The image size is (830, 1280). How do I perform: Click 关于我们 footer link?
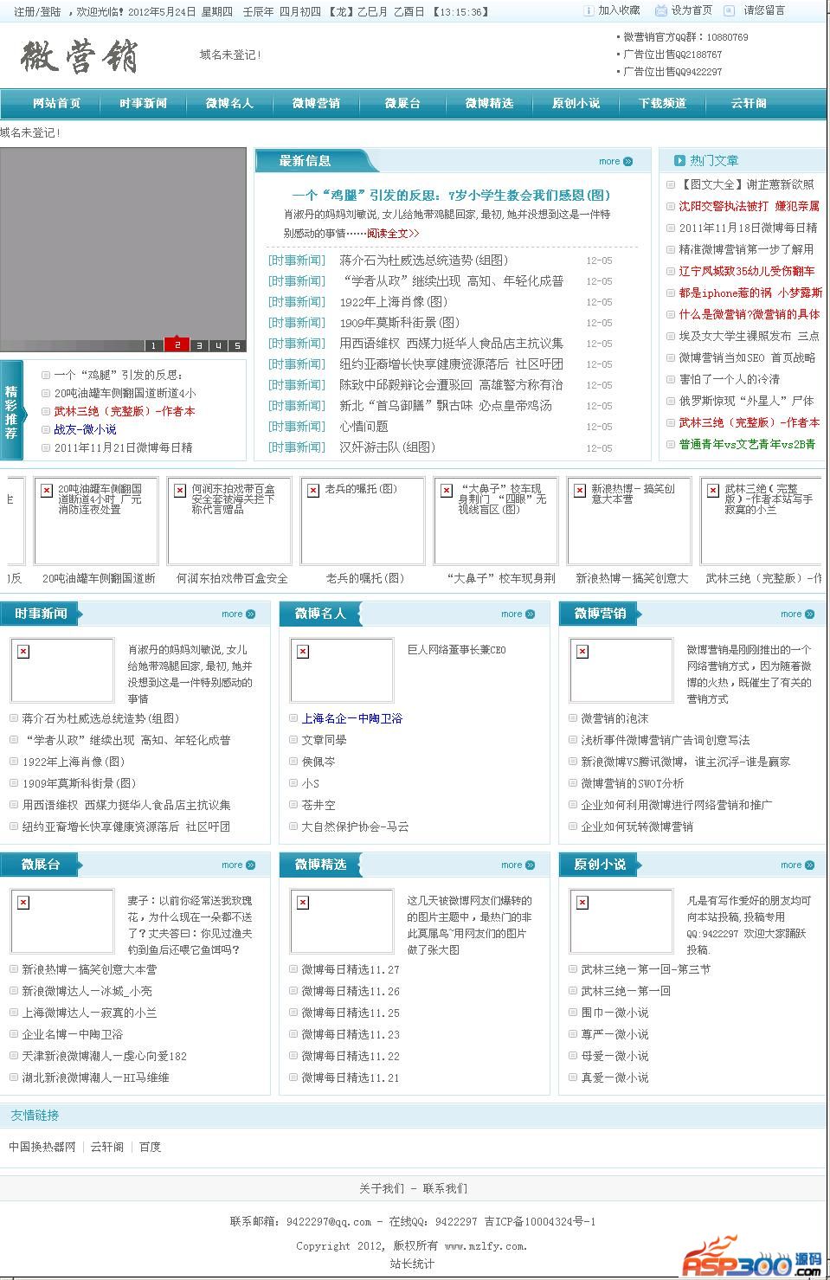pyautogui.click(x=382, y=1188)
